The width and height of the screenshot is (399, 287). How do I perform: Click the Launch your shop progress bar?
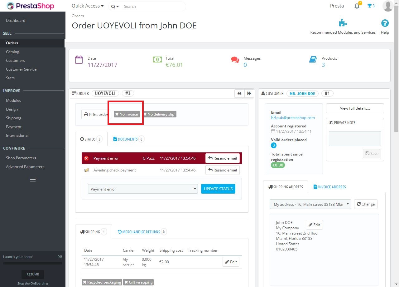(x=33, y=263)
